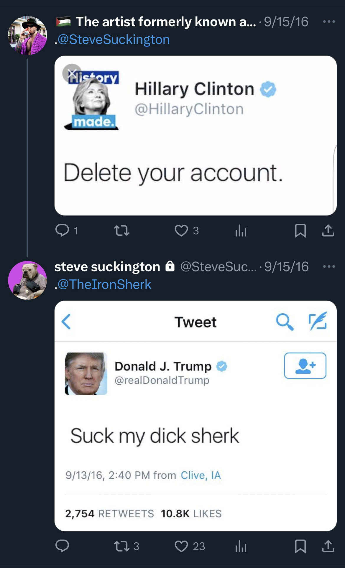Bookmark the first tweet
Screen dimensions: 345x568
pyautogui.click(x=300, y=231)
